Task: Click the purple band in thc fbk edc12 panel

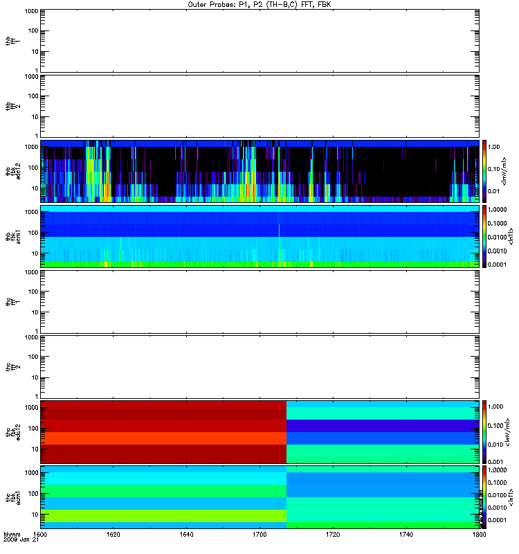Action: coord(383,426)
